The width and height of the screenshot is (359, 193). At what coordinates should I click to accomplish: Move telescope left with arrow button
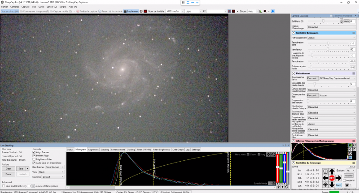(x=325, y=178)
